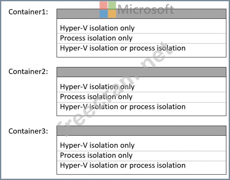Click the Container3 label
The height and width of the screenshot is (180, 230).
coord(28,131)
